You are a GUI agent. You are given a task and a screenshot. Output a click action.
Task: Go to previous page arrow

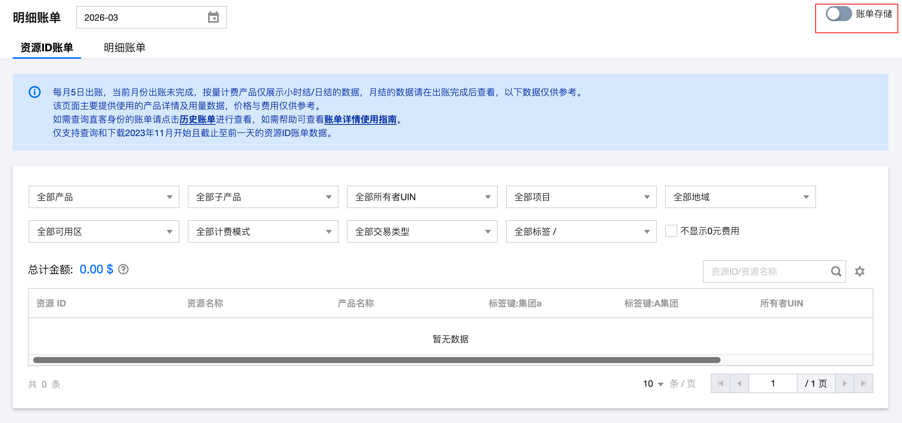pos(739,383)
